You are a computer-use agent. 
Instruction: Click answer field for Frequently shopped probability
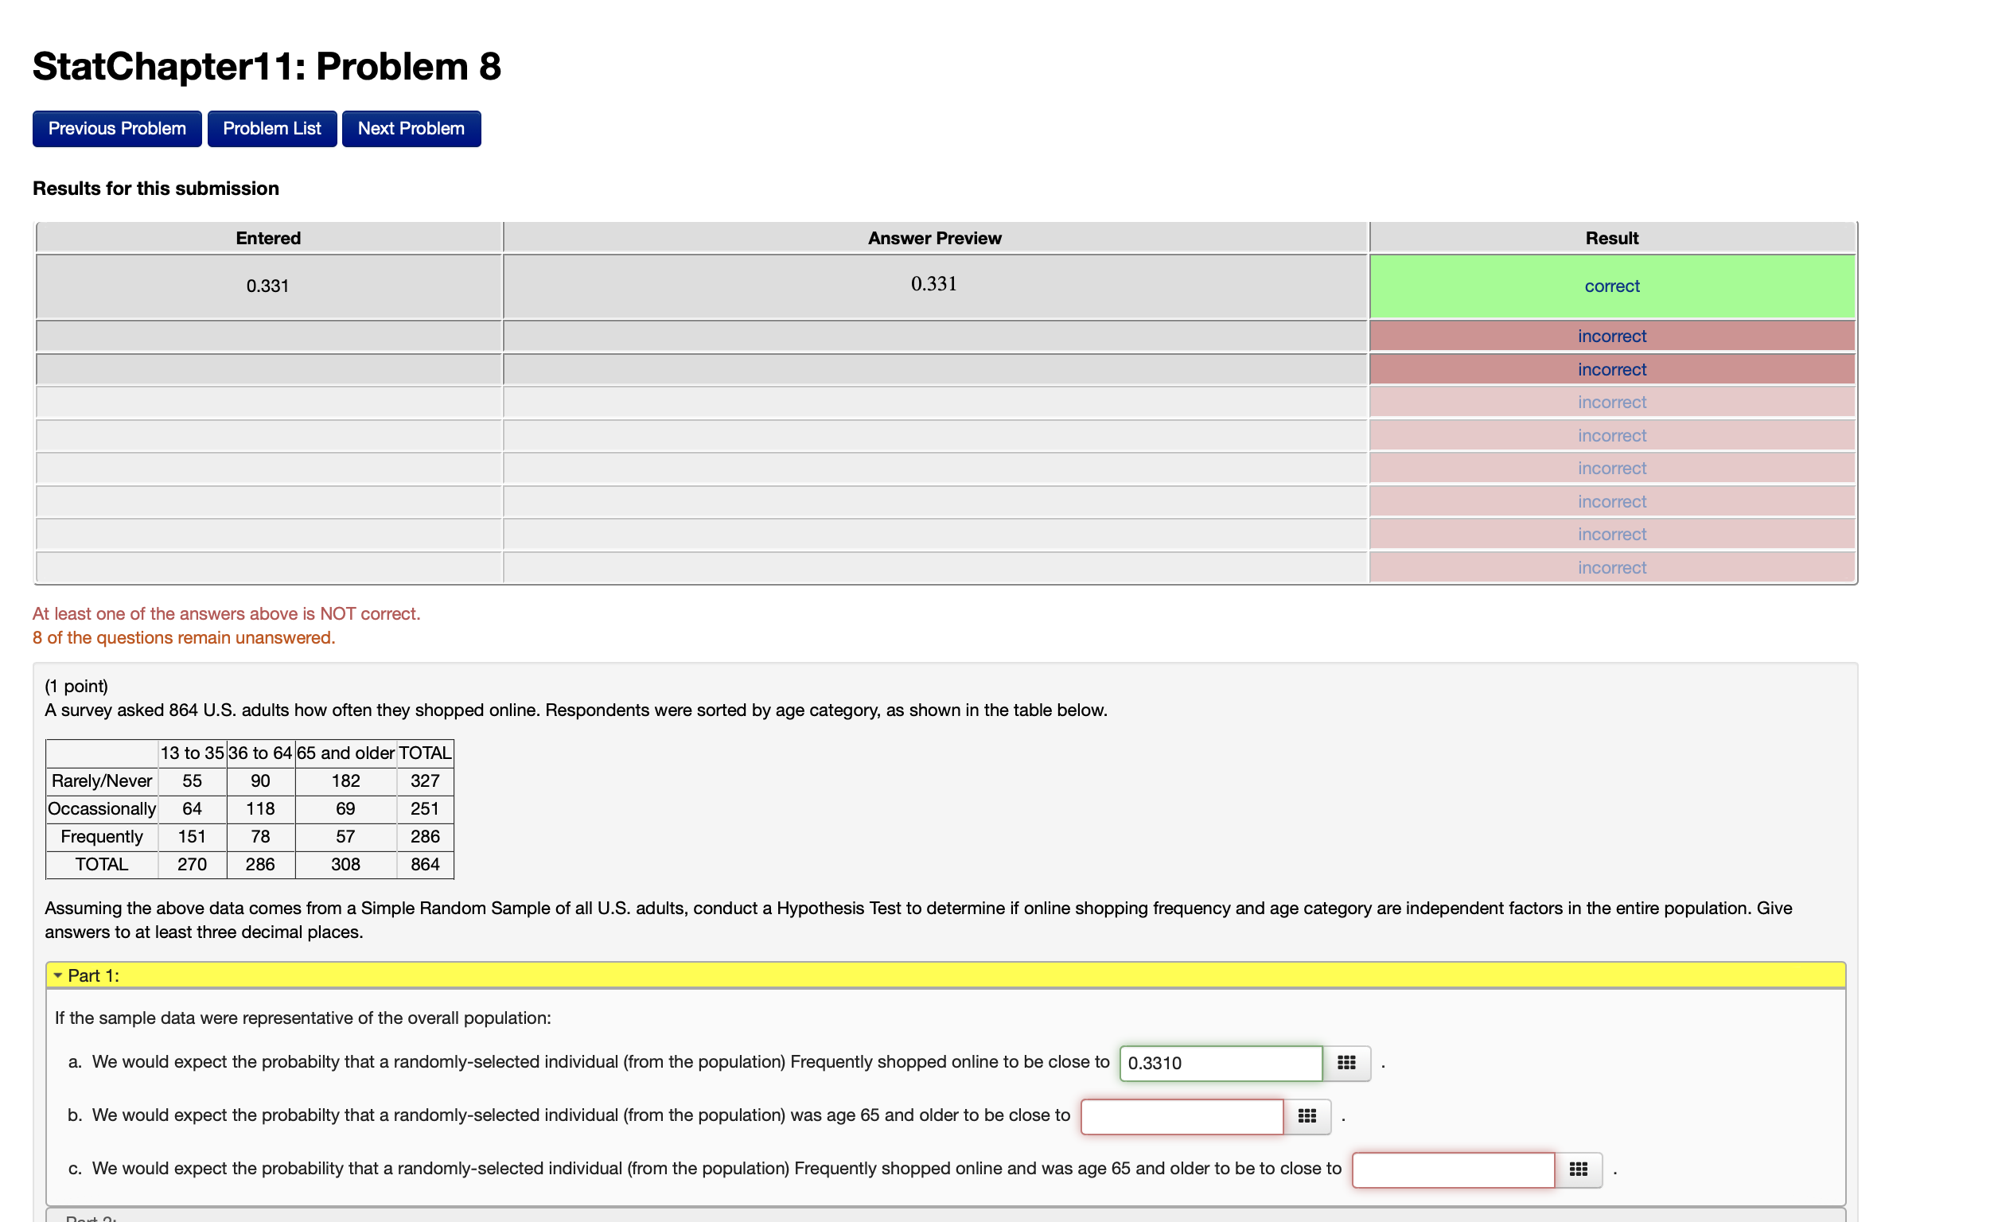coord(1220,1063)
